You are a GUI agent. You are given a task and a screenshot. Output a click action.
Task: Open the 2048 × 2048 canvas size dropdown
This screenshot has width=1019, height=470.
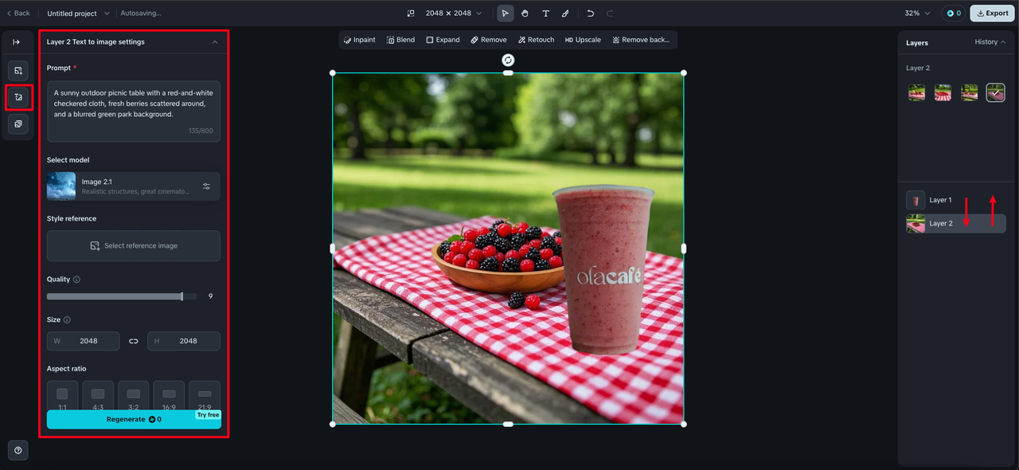(x=454, y=14)
